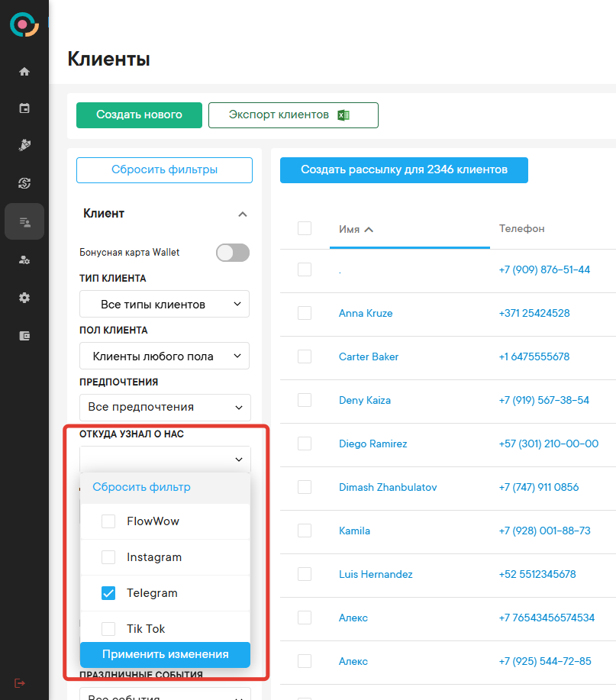Open the wallet icon in sidebar

pyautogui.click(x=24, y=336)
